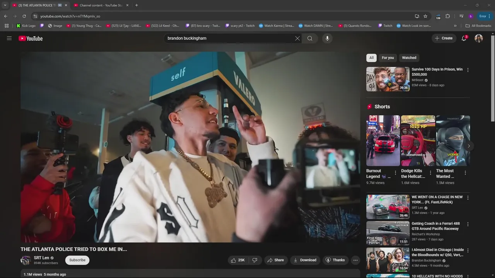The width and height of the screenshot is (495, 278).
Task: Open options for The Most Wanted short
Action: click(465, 173)
